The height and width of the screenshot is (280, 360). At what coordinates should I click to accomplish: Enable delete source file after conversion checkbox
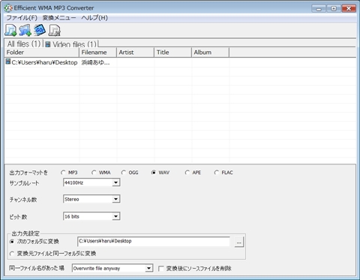tap(161, 269)
